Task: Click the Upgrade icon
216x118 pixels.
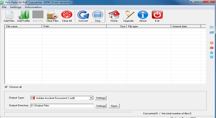Action: 128,16
